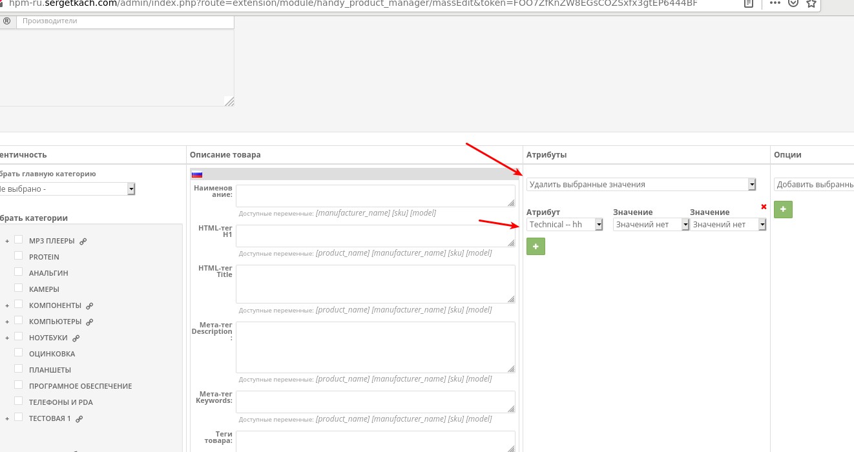Click link icon next to МР3 ПЛЕЕРЫ

pos(83,241)
